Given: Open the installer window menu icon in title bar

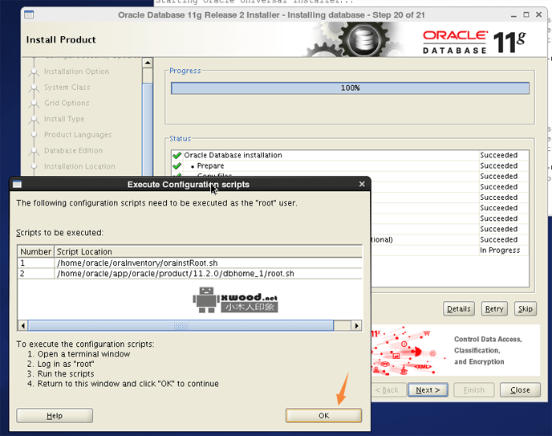Looking at the screenshot, I should click(30, 14).
